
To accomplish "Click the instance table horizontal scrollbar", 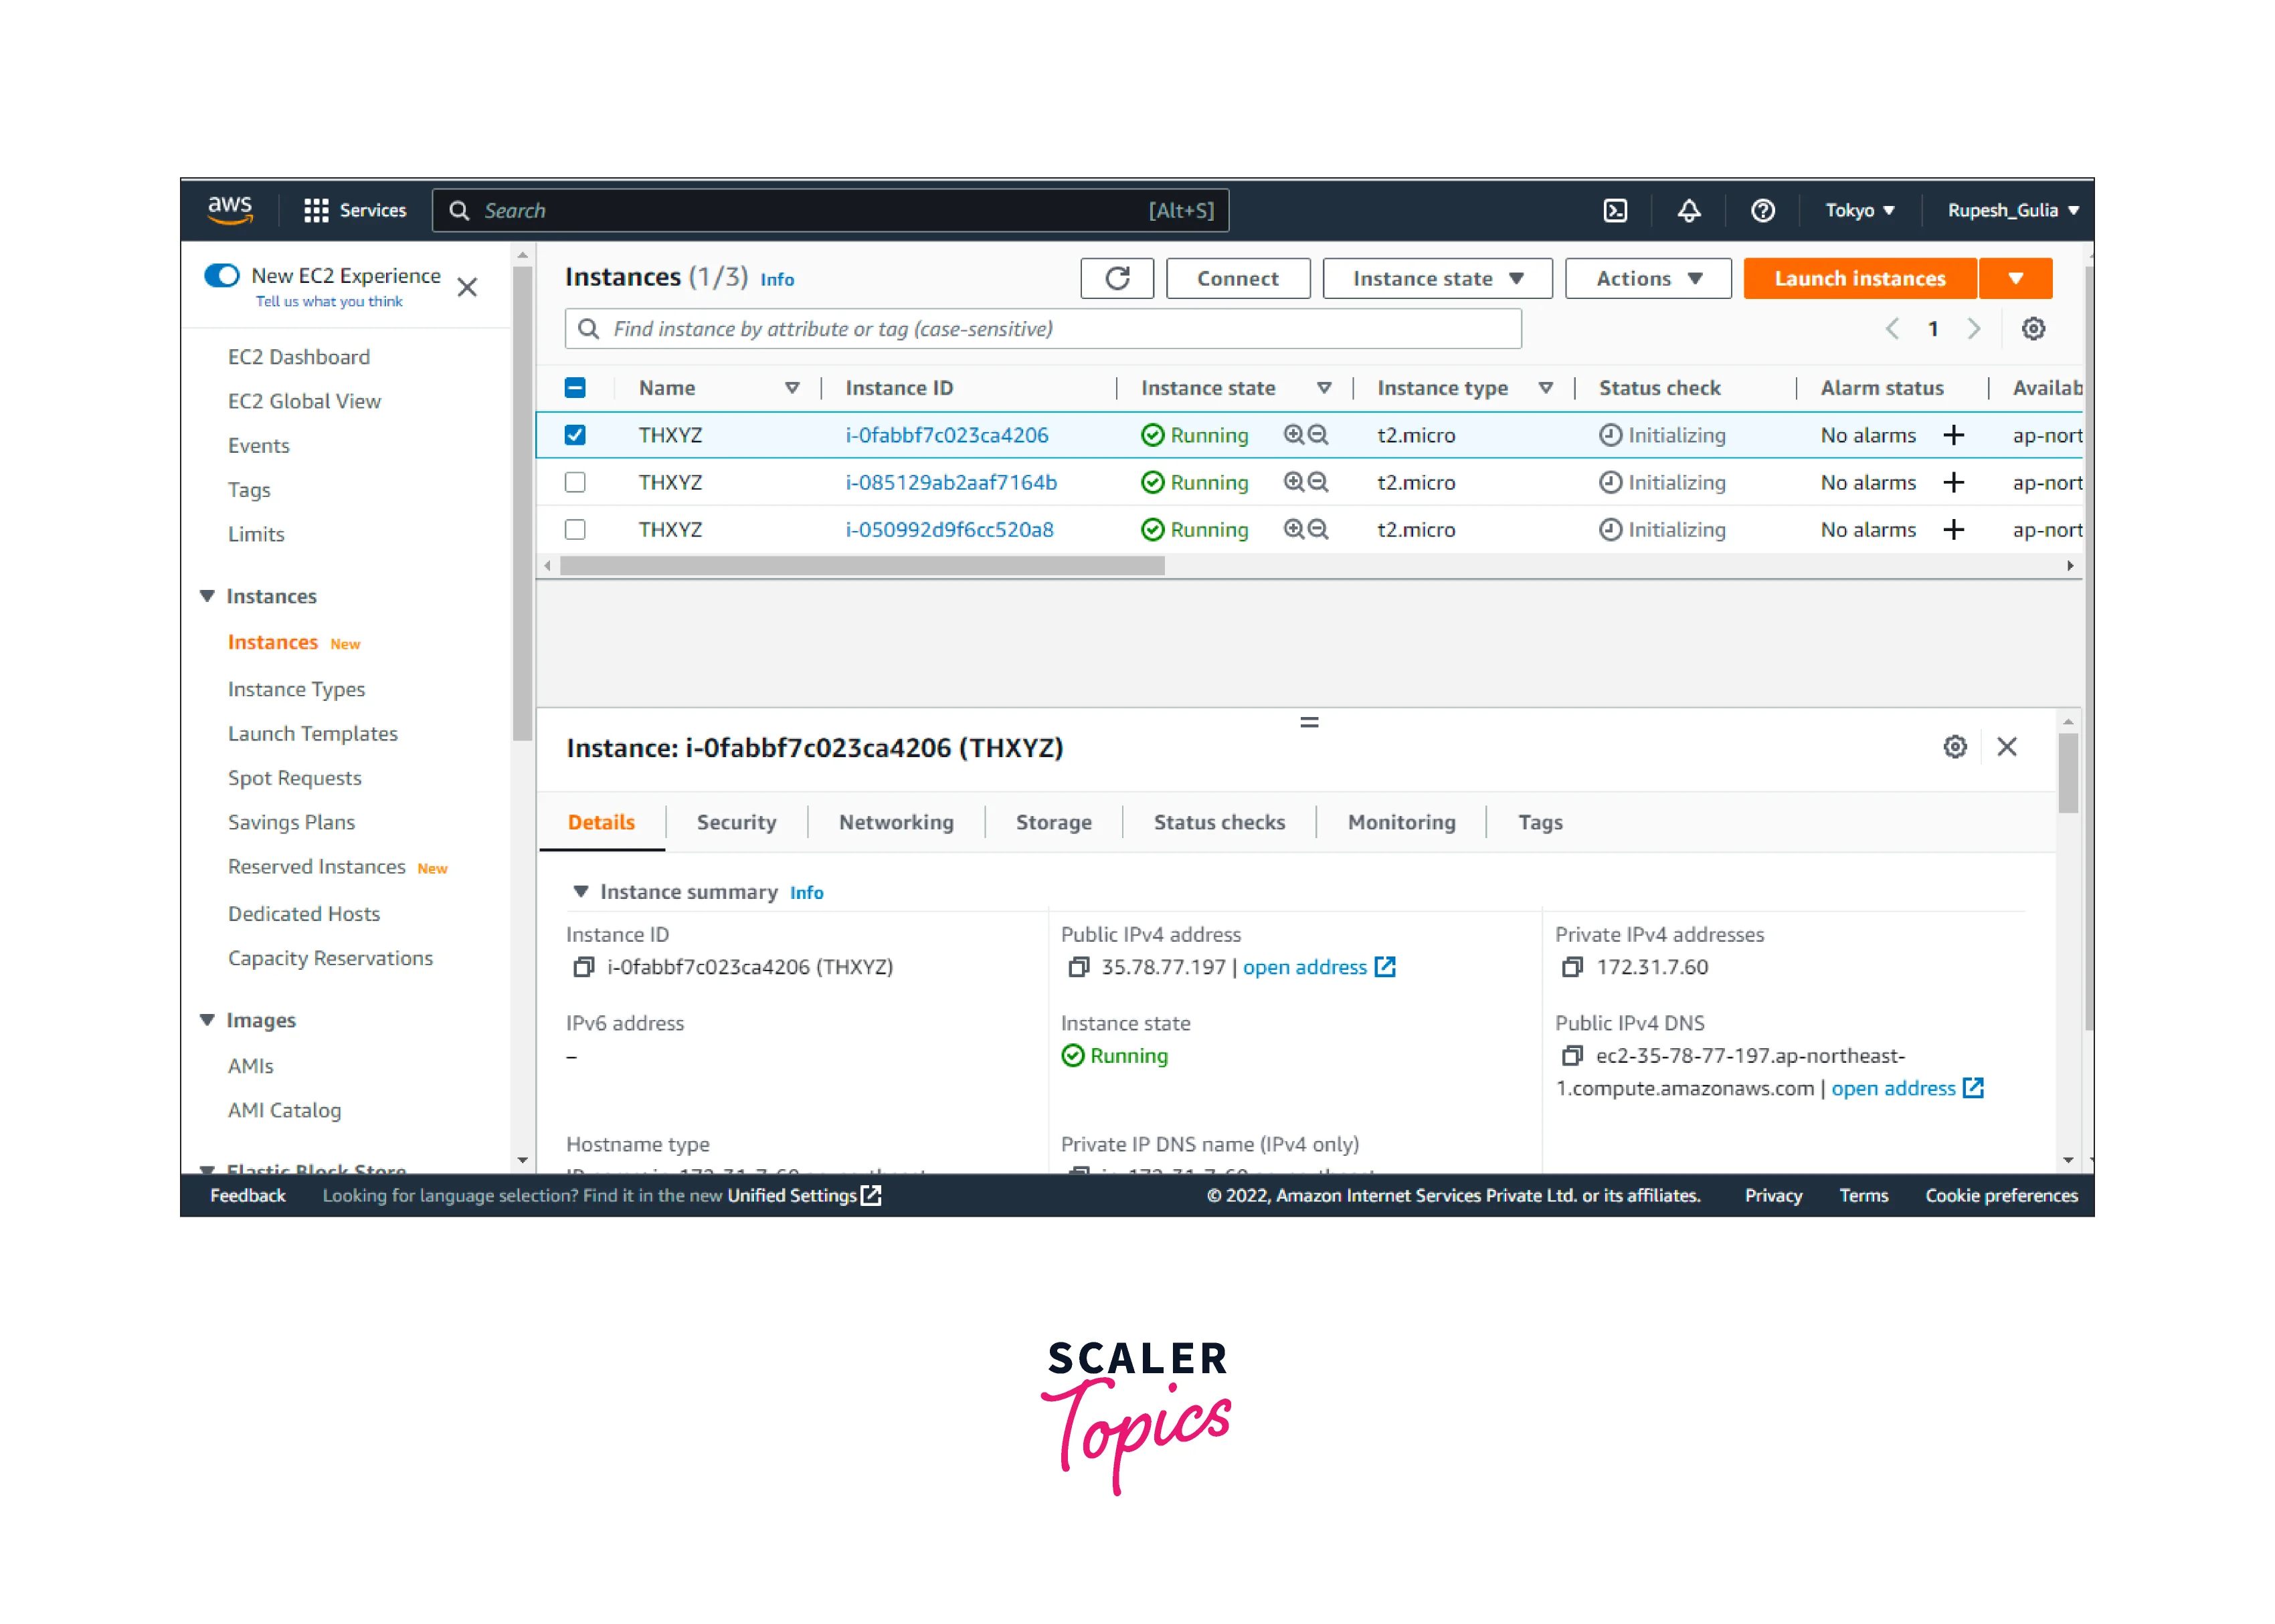I will pyautogui.click(x=862, y=566).
